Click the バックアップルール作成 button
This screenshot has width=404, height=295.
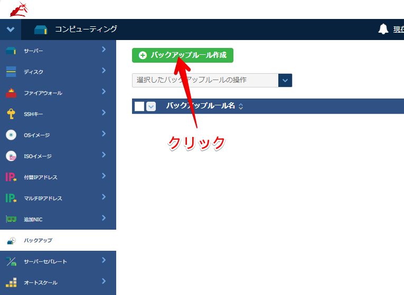click(183, 55)
